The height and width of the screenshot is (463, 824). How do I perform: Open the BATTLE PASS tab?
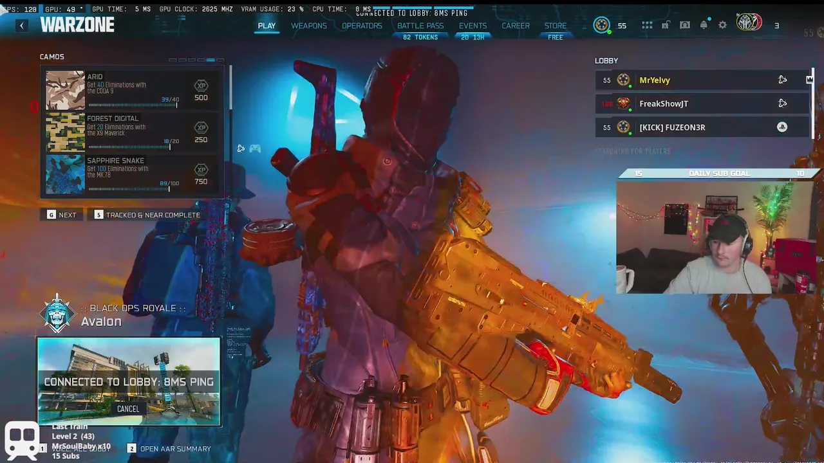point(420,26)
